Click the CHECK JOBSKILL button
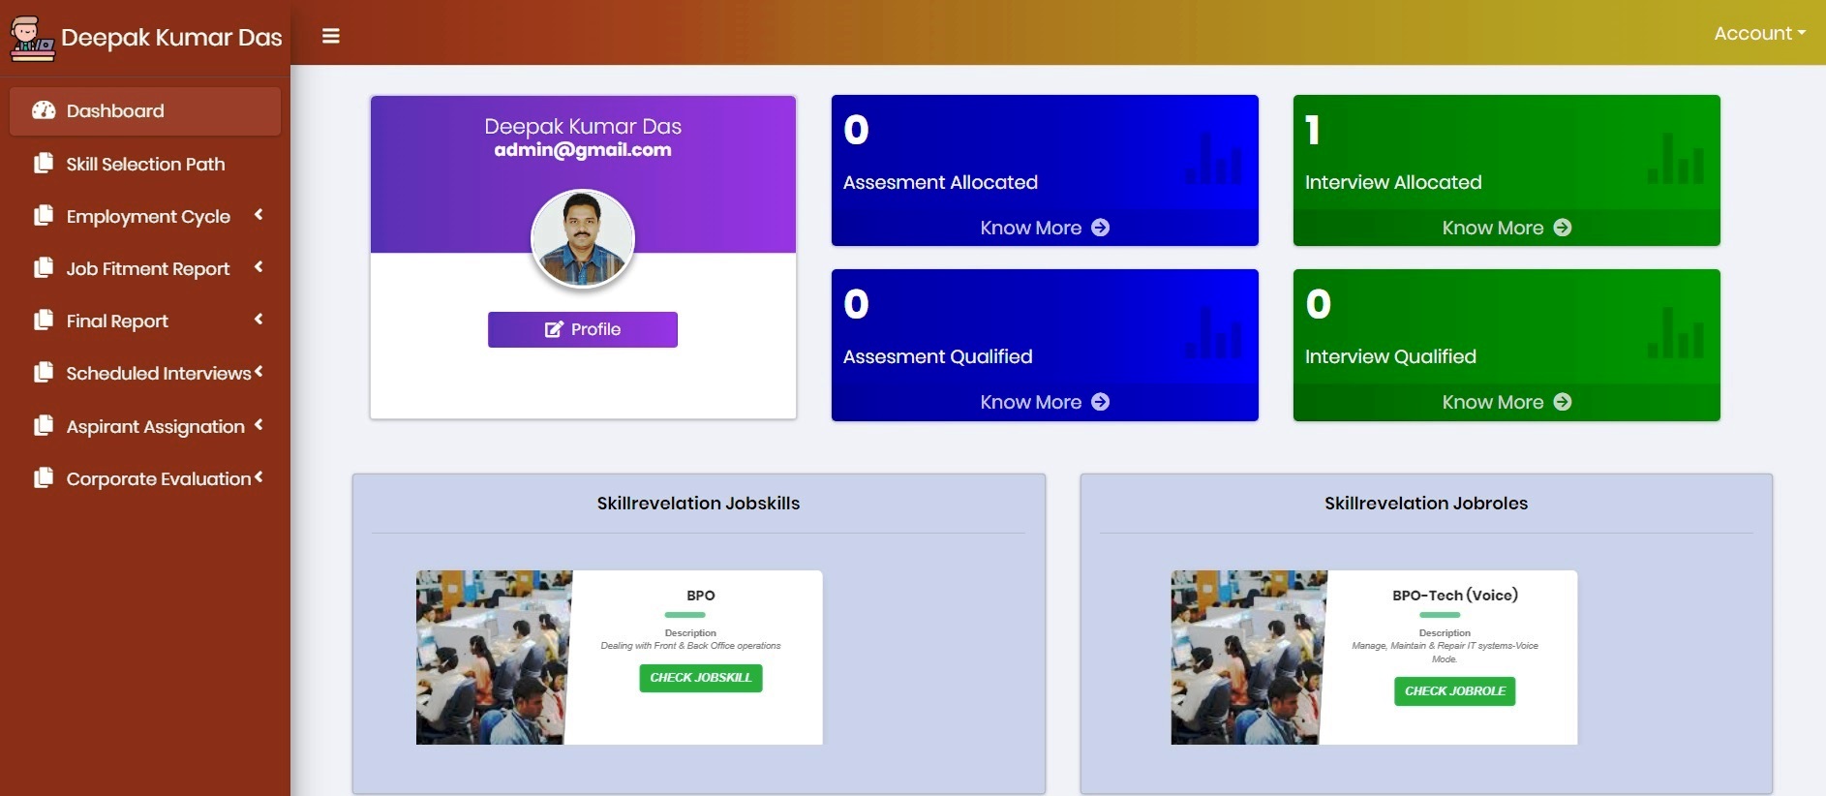The width and height of the screenshot is (1826, 796). 701,678
